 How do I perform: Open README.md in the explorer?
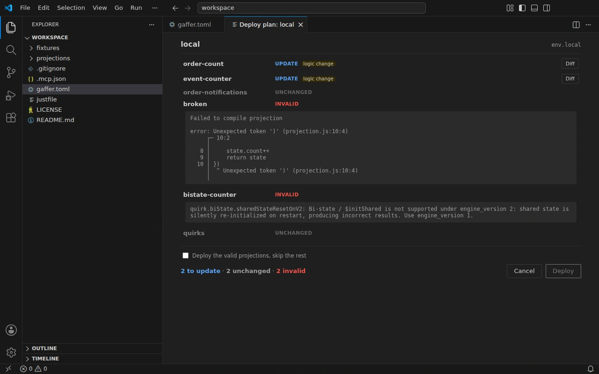click(x=92, y=120)
